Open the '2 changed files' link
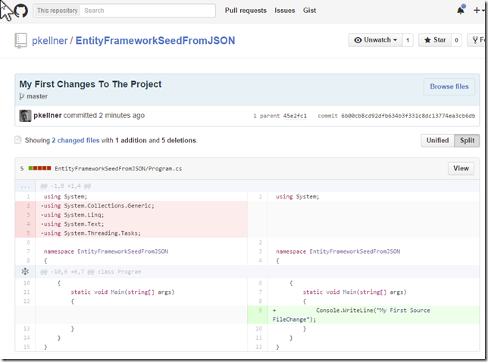 [76, 141]
